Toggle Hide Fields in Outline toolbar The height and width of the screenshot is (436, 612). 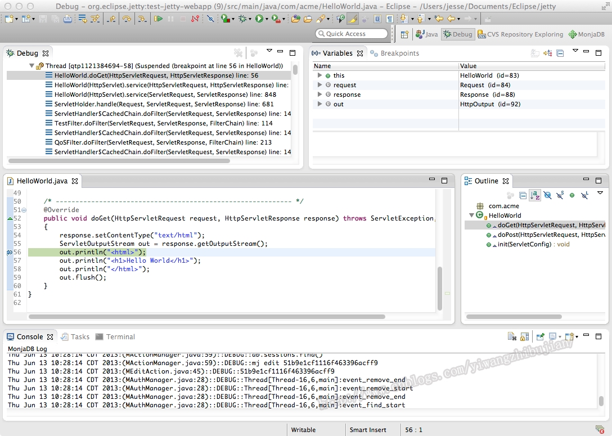tap(547, 195)
